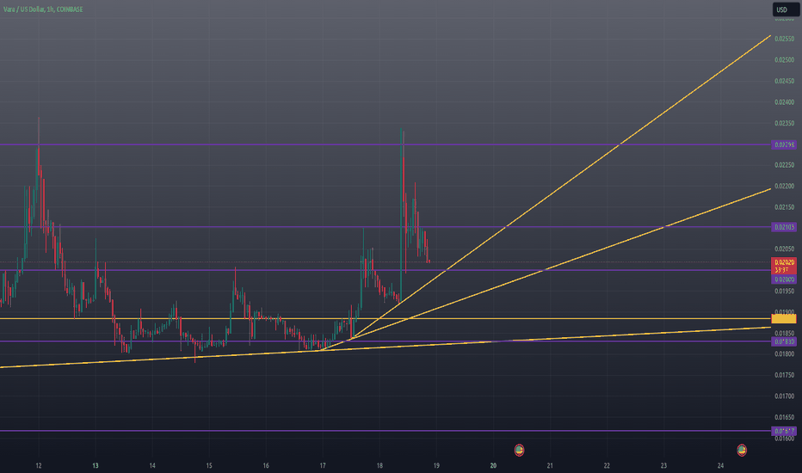The image size is (802, 473).
Task: Open the USD currency selector
Action: [x=785, y=9]
